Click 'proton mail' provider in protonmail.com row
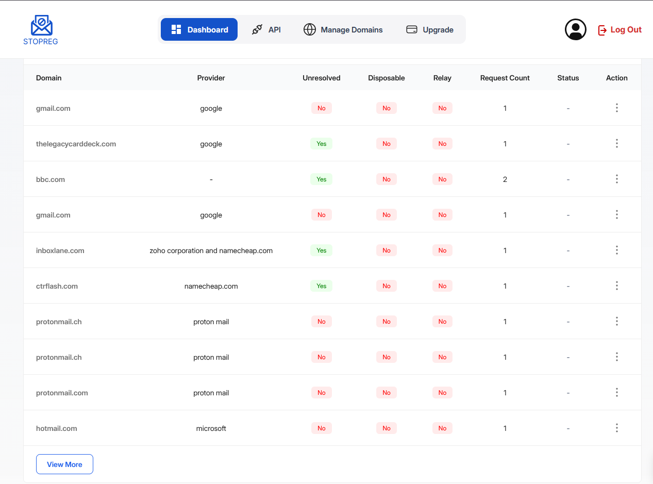 point(211,393)
